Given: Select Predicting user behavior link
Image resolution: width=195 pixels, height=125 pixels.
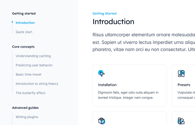Looking at the screenshot, I should [34, 65].
